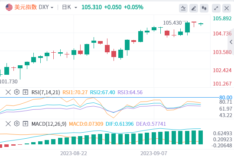
Task: Click the 105.430 high price label
Action: tap(172, 23)
